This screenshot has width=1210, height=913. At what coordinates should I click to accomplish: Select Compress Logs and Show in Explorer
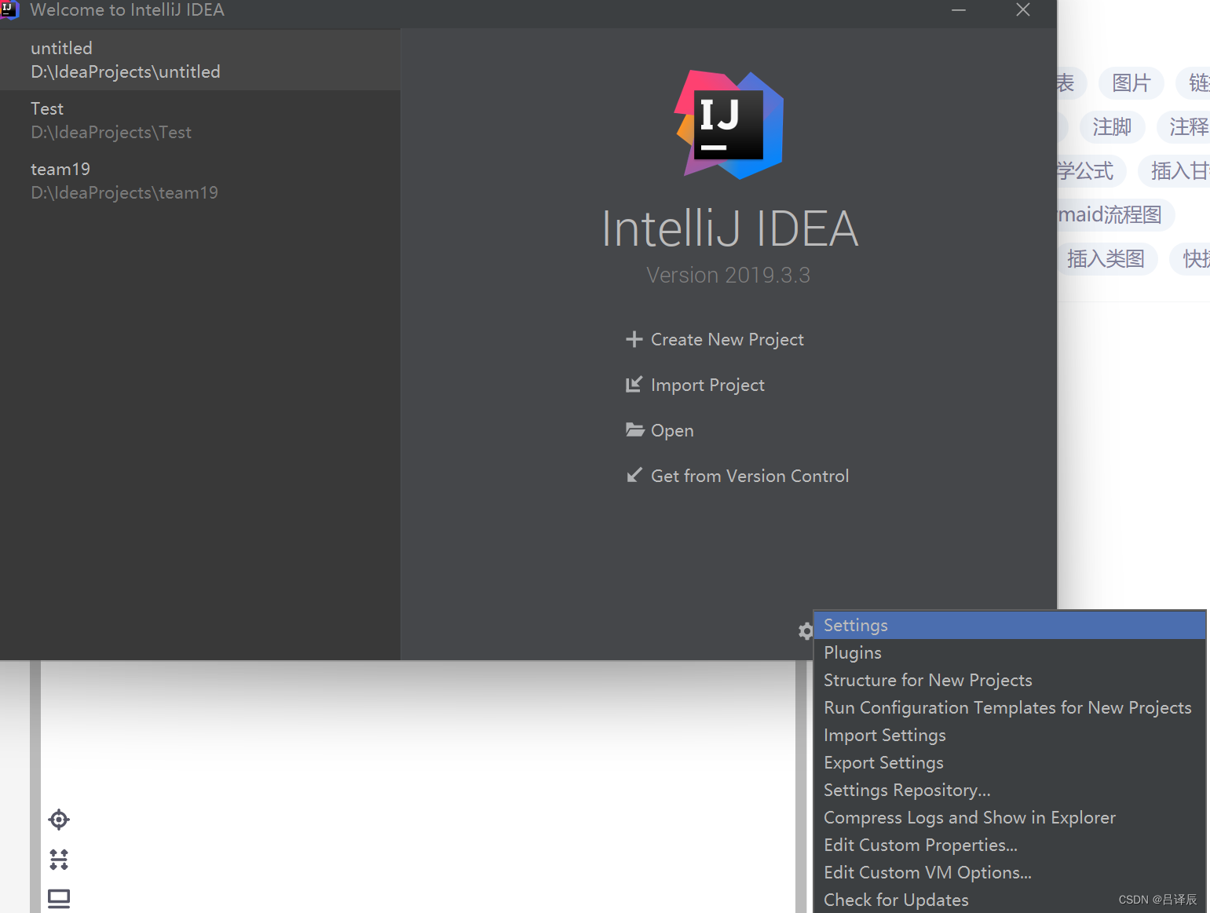point(1010,818)
